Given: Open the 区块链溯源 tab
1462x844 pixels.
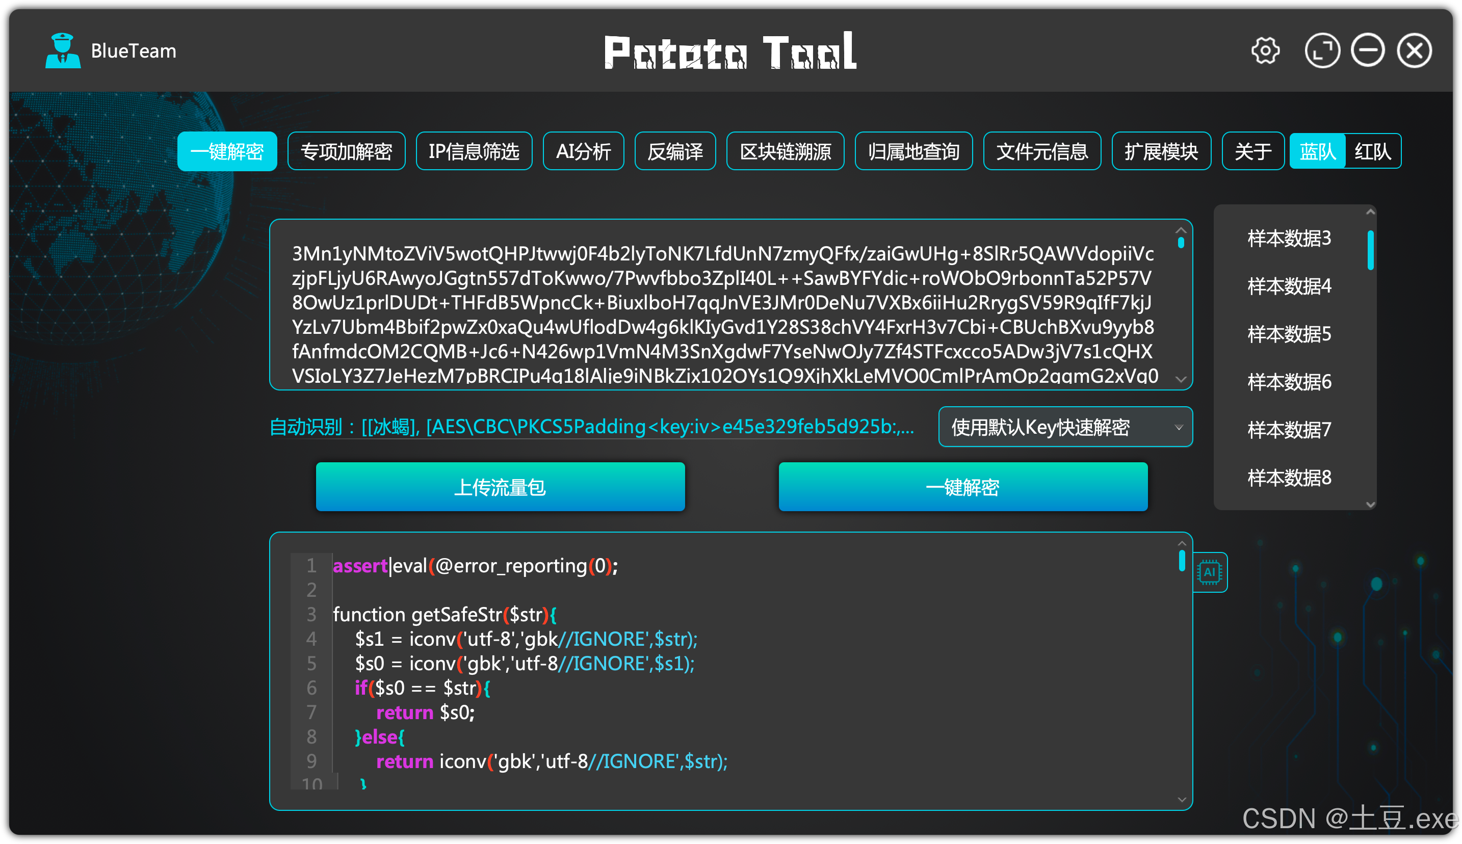Looking at the screenshot, I should [785, 151].
